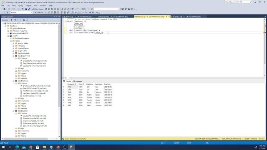
Task: Switch to the Messages tab in the results pane
Action: point(78,82)
